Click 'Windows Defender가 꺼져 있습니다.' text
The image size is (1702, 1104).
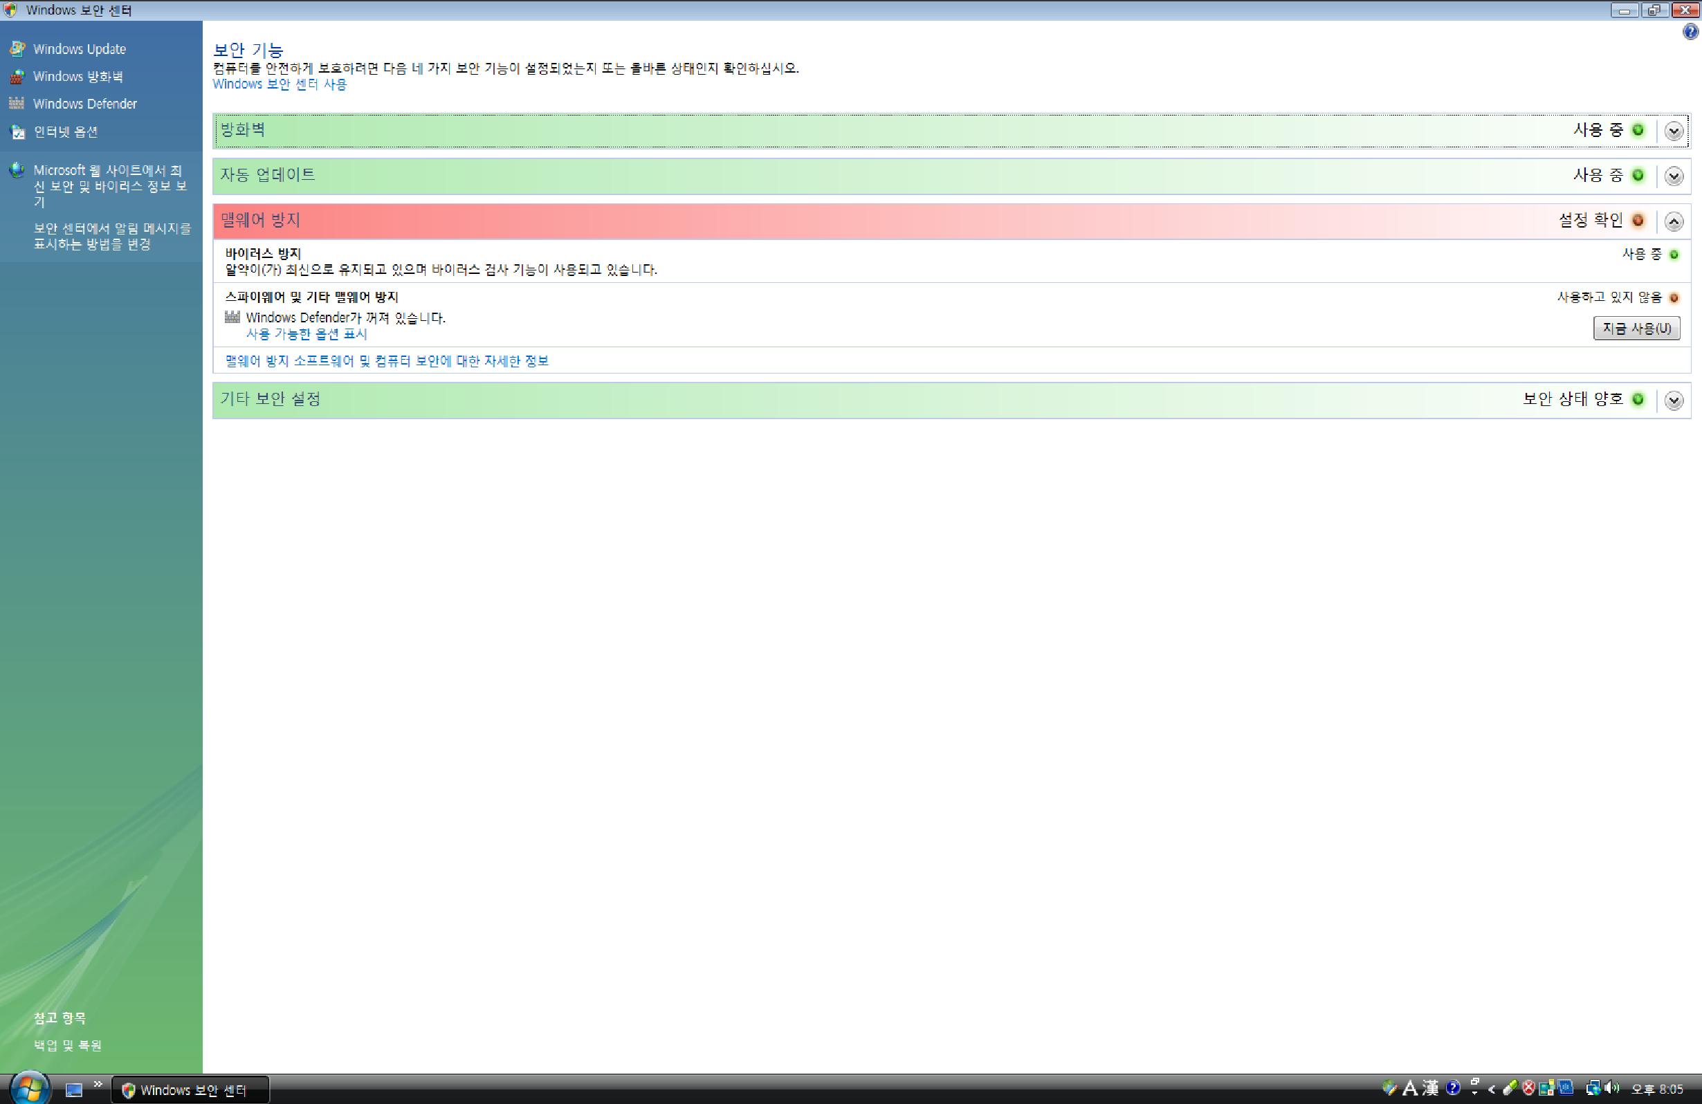pyautogui.click(x=345, y=318)
